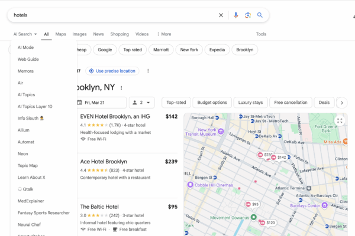Clear the search box with the X icon
355x236 pixels.
[221, 15]
